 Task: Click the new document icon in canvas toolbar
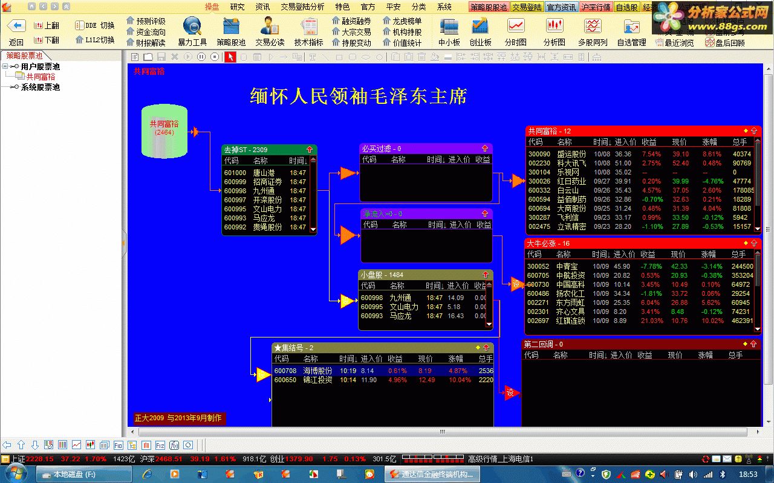[135, 57]
